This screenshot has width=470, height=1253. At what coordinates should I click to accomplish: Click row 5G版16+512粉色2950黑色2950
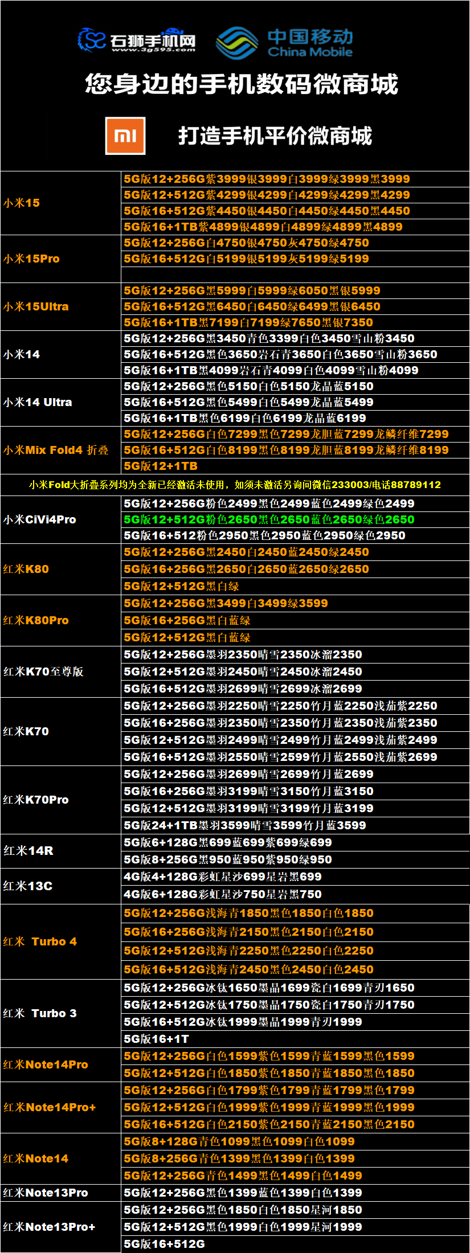coord(295,535)
